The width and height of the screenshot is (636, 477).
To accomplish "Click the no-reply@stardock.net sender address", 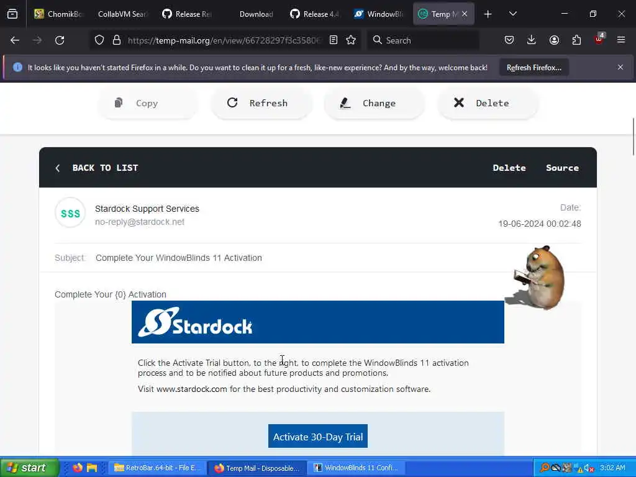I will pos(140,222).
